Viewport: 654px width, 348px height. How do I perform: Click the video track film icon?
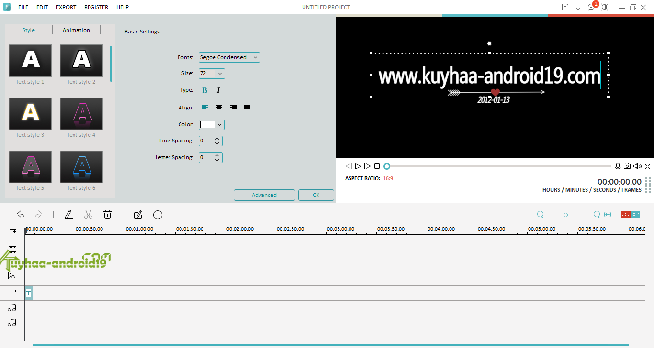coord(12,250)
